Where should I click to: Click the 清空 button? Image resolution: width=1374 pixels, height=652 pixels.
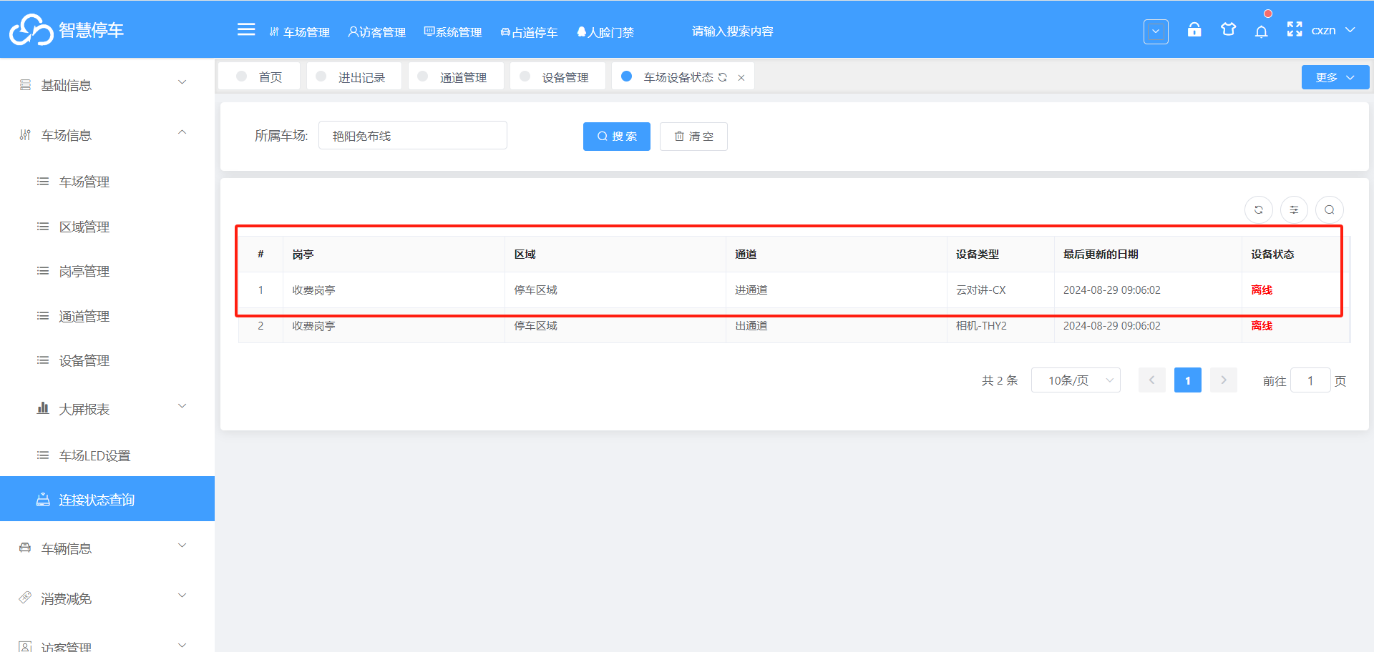(693, 136)
